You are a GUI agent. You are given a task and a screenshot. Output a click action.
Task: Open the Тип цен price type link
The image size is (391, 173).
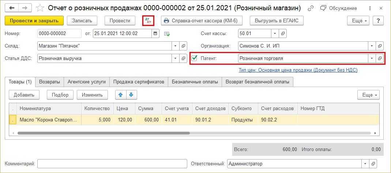[298, 70]
